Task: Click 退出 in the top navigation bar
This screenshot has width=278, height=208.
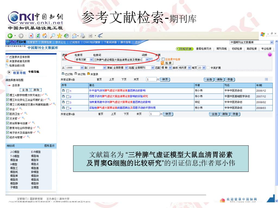Action: (137, 42)
